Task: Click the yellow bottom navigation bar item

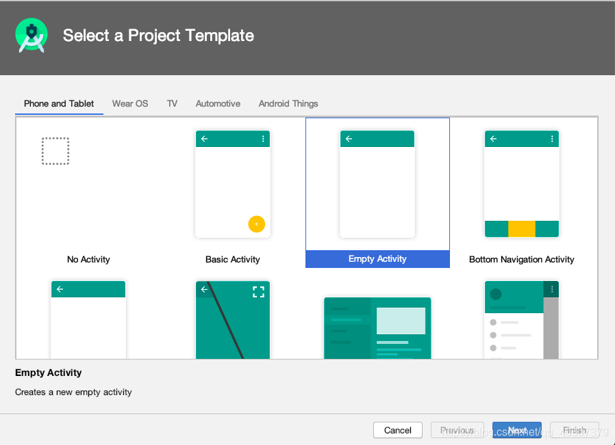Action: click(522, 229)
